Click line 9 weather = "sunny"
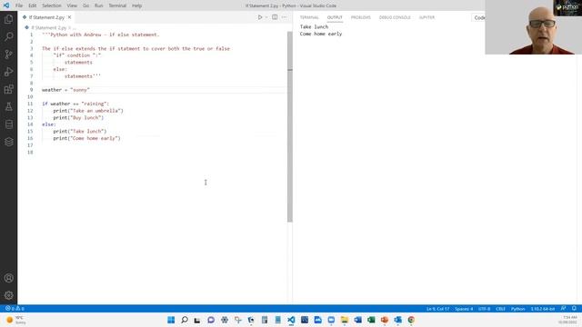This screenshot has width=582, height=327. 65,90
